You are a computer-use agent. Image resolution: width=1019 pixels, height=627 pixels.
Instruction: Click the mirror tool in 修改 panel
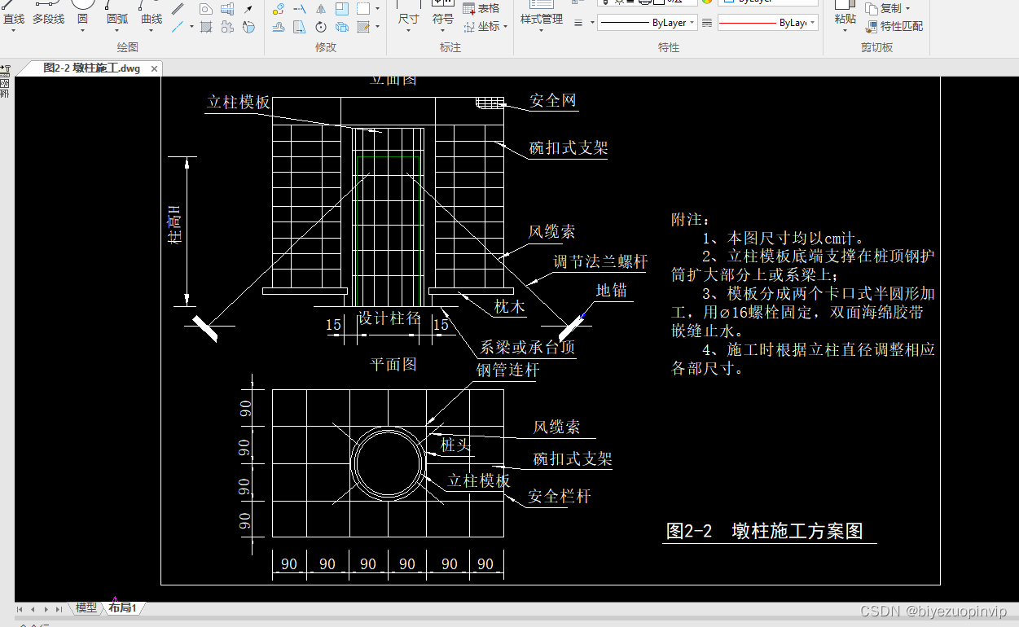321,9
